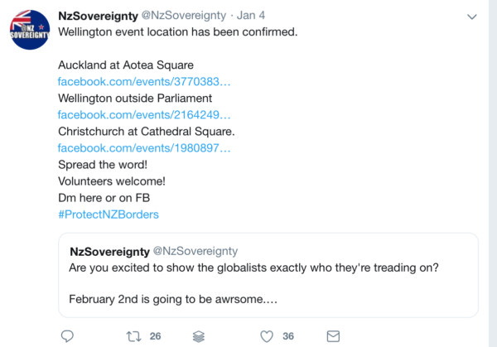Open the tweet options chevron menu
Viewport: 497px width, 347px height.
472,17
